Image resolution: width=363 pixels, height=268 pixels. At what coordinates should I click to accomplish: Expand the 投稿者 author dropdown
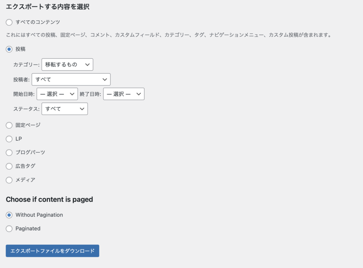point(71,79)
